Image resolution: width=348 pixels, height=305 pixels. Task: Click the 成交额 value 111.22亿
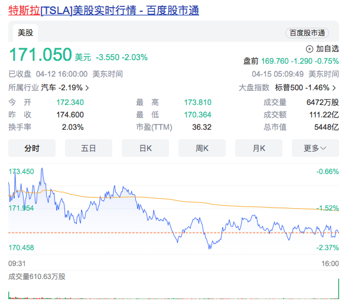tap(324, 115)
